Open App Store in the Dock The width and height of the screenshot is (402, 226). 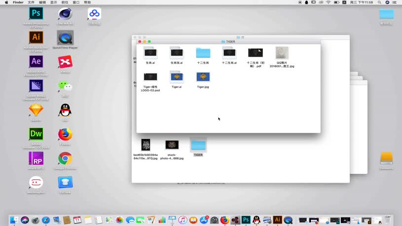(x=204, y=220)
